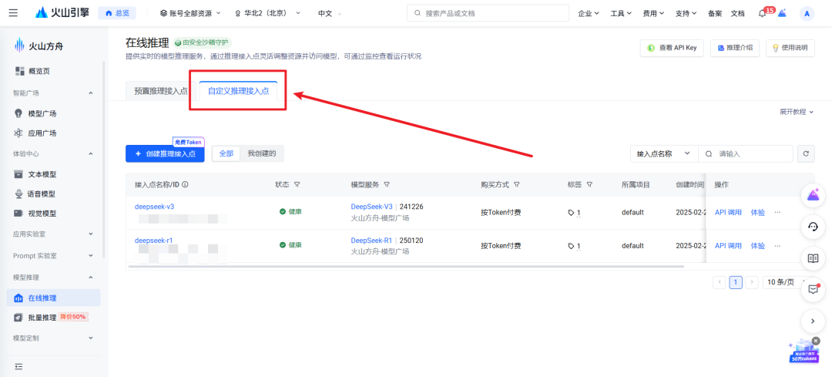Open more actions for deepseek-v3 row
The image size is (832, 377).
tap(777, 212)
